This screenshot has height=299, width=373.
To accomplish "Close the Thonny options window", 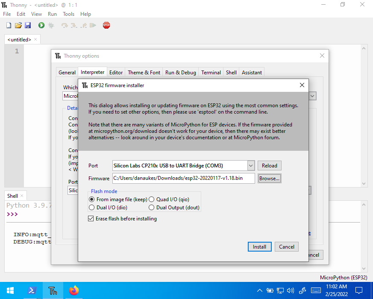I will [x=322, y=56].
